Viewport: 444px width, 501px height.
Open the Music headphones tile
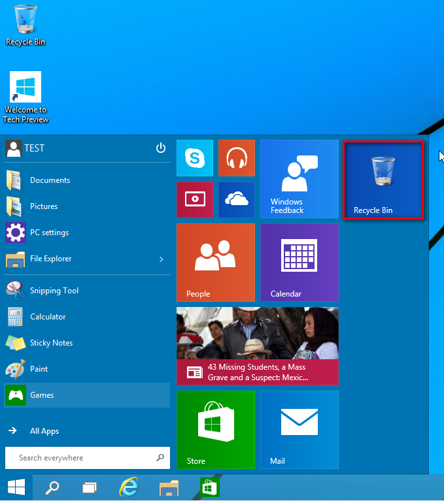(237, 158)
